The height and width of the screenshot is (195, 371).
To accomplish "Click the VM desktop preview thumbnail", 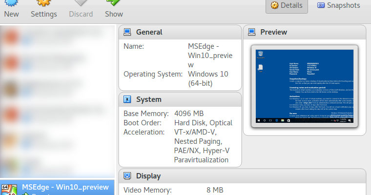I will click(x=304, y=86).
